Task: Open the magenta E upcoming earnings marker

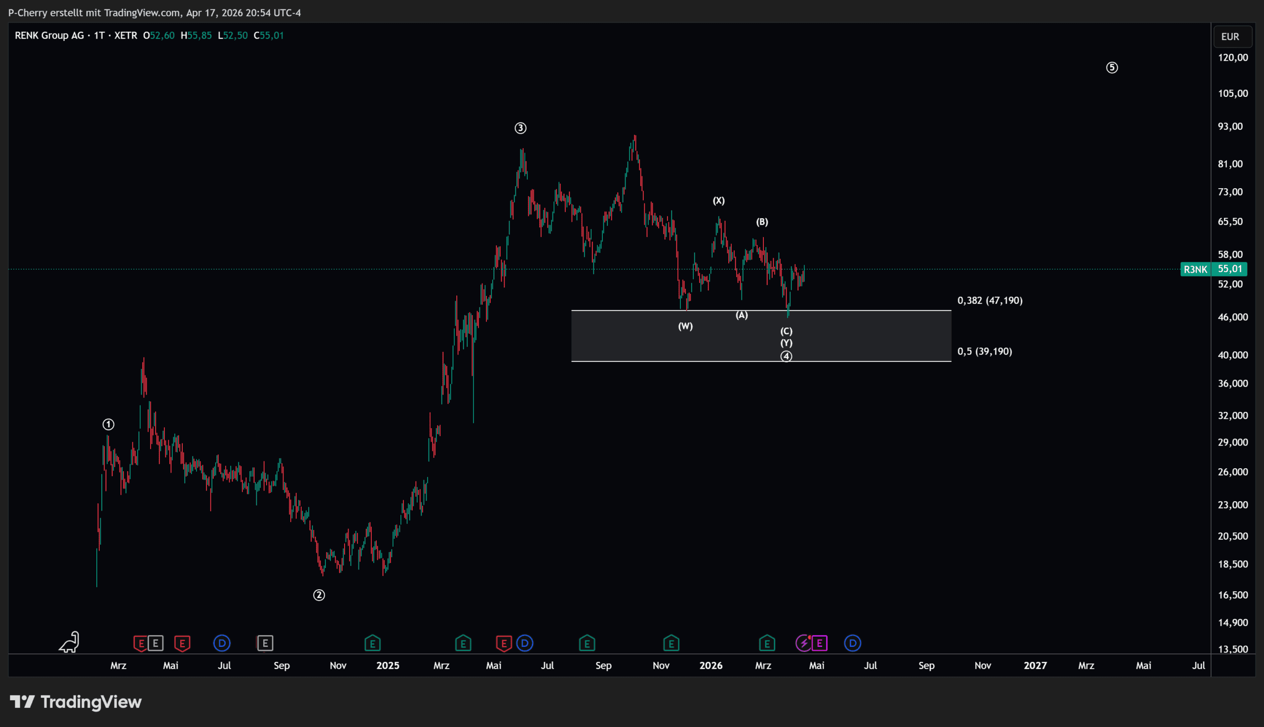Action: pos(820,643)
